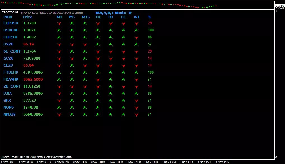Click the Price column header

[x=27, y=17]
